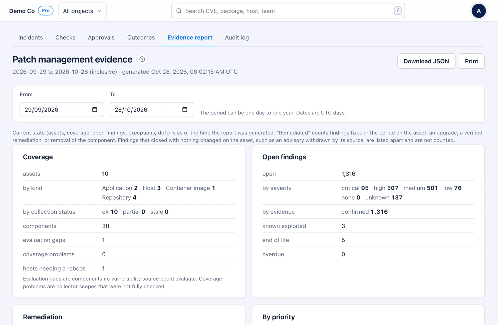Screen dimensions: 498x325
Task: Click the To date field 28/10/2026
Action: (x=151, y=109)
